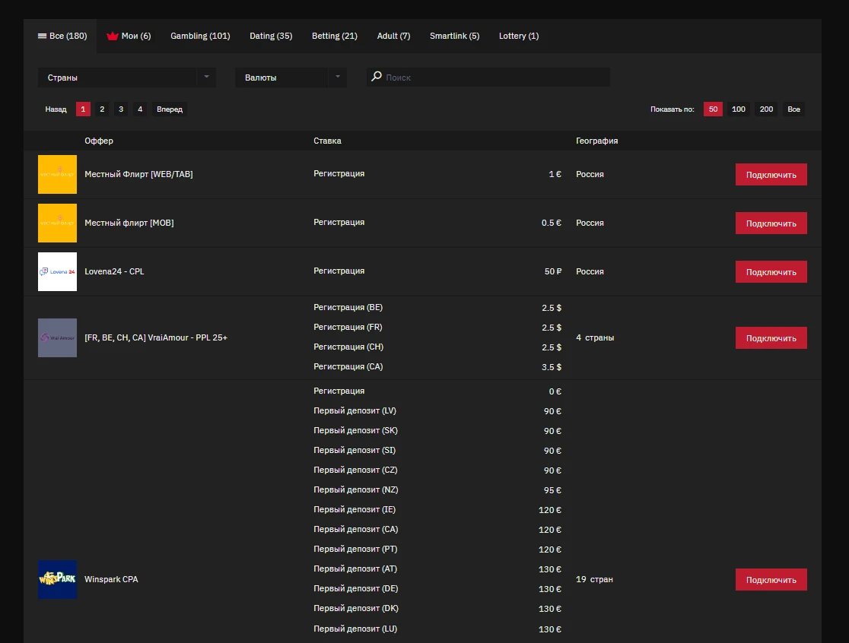Expand the Валюты dropdown arrow
Viewport: 849px width, 643px height.
coord(337,77)
